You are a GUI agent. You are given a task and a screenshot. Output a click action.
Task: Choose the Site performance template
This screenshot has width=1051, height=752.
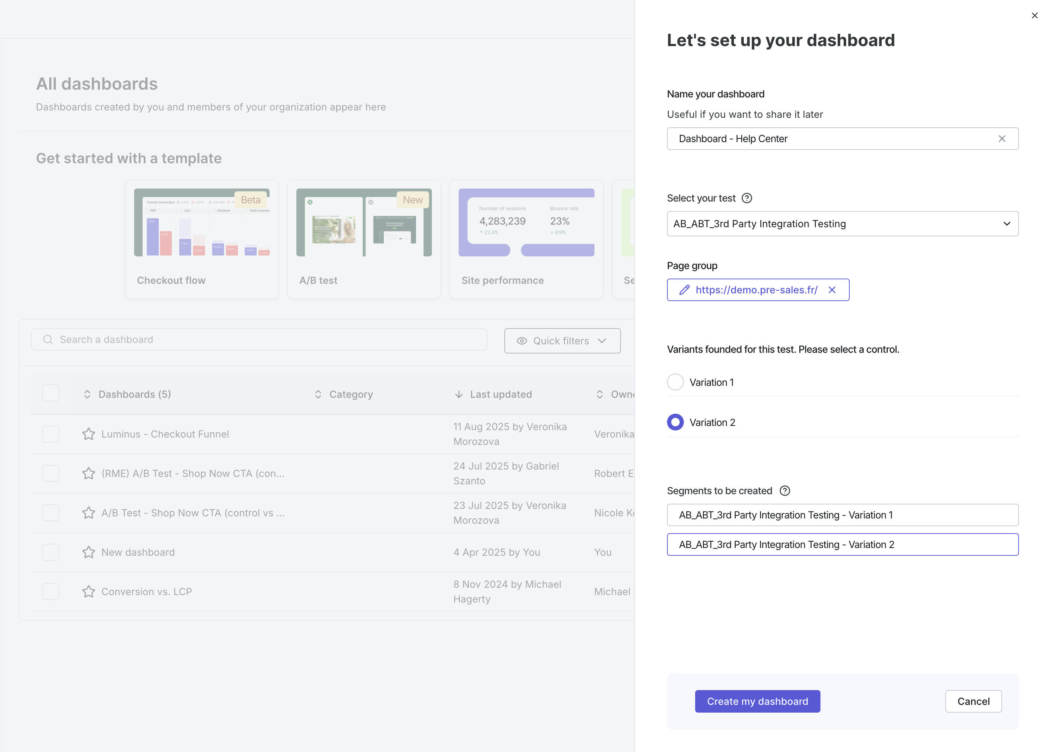pyautogui.click(x=527, y=240)
